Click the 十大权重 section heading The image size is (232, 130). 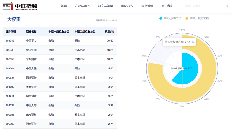point(12,19)
